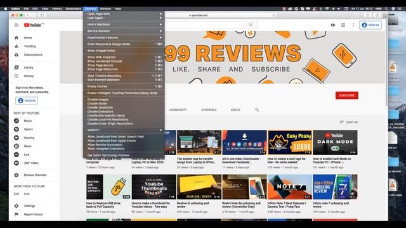The image size is (406, 228).
Task: Click the Trending flame icon
Action: point(16,46)
